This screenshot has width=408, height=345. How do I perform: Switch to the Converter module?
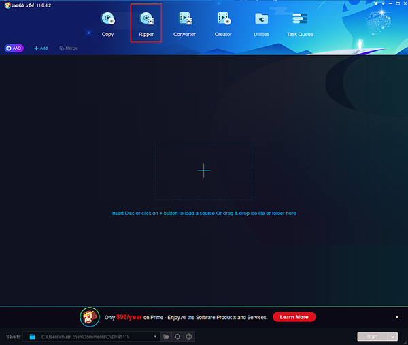(184, 24)
